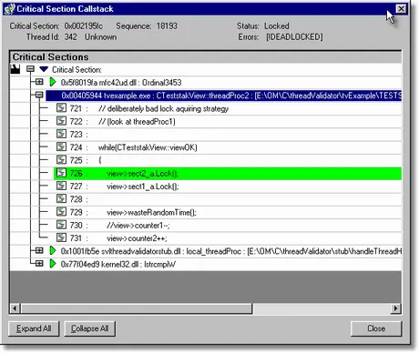Select the 0x00405944 tvexample.exe callstack row
This screenshot has width=419, height=353.
tap(224, 96)
